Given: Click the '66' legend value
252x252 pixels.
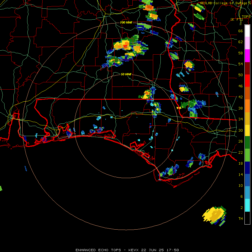Looking at the screenshot, I should (241, 31).
